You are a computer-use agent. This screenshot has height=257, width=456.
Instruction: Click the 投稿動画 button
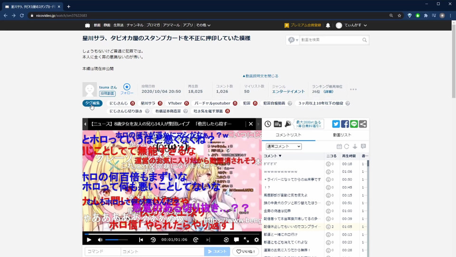coord(107,94)
